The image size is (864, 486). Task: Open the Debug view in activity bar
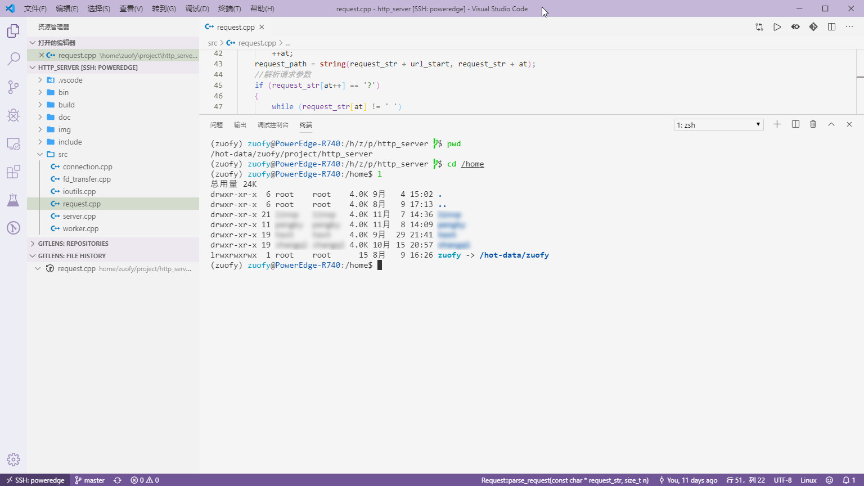coord(13,115)
